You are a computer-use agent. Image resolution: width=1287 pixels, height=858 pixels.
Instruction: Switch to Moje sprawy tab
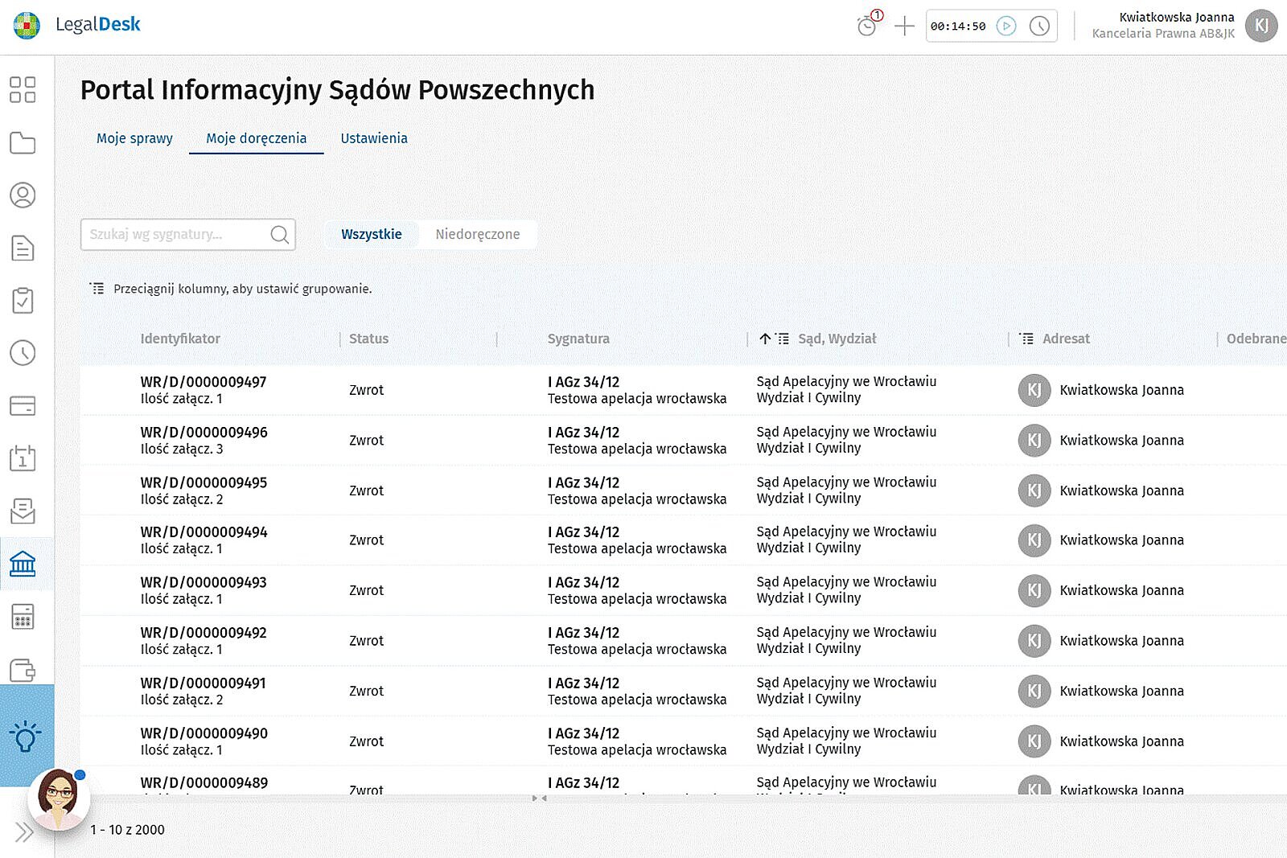tap(134, 138)
